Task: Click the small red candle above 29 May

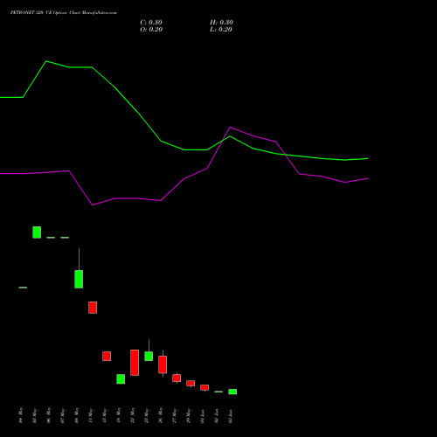Action: pos(191,383)
